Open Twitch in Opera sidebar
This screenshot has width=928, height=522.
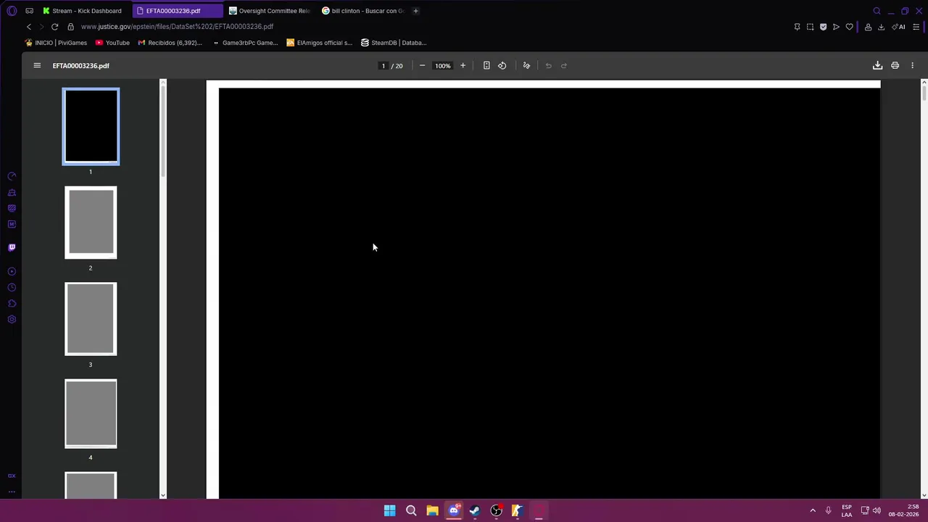[12, 247]
